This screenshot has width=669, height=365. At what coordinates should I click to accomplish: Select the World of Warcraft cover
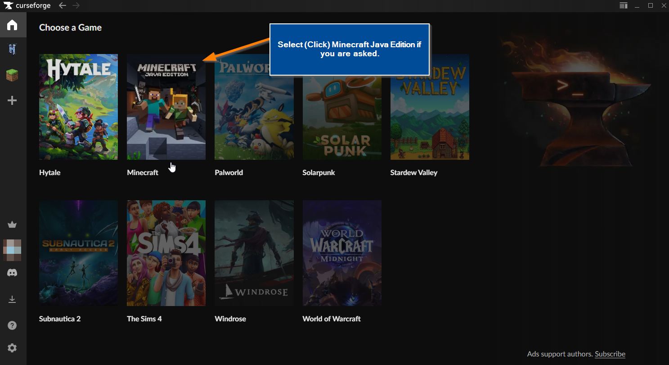point(342,253)
